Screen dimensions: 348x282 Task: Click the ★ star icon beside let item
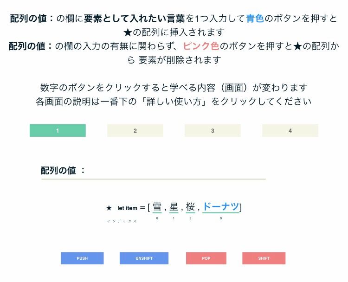[x=109, y=208]
